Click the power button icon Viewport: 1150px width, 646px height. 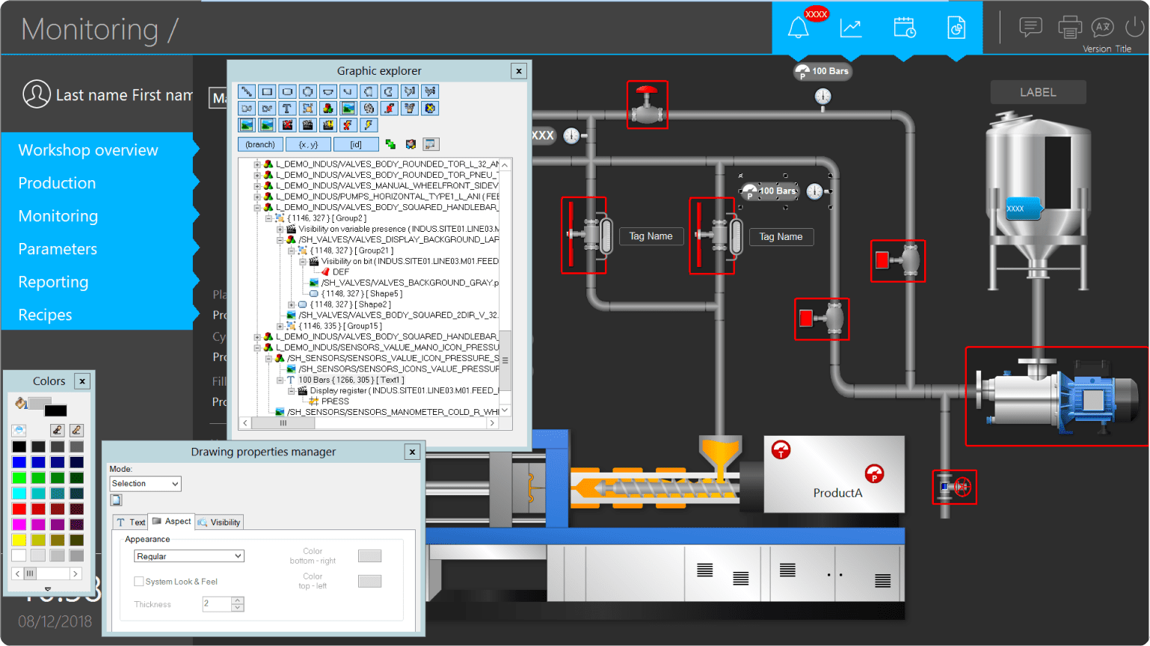(x=1134, y=28)
